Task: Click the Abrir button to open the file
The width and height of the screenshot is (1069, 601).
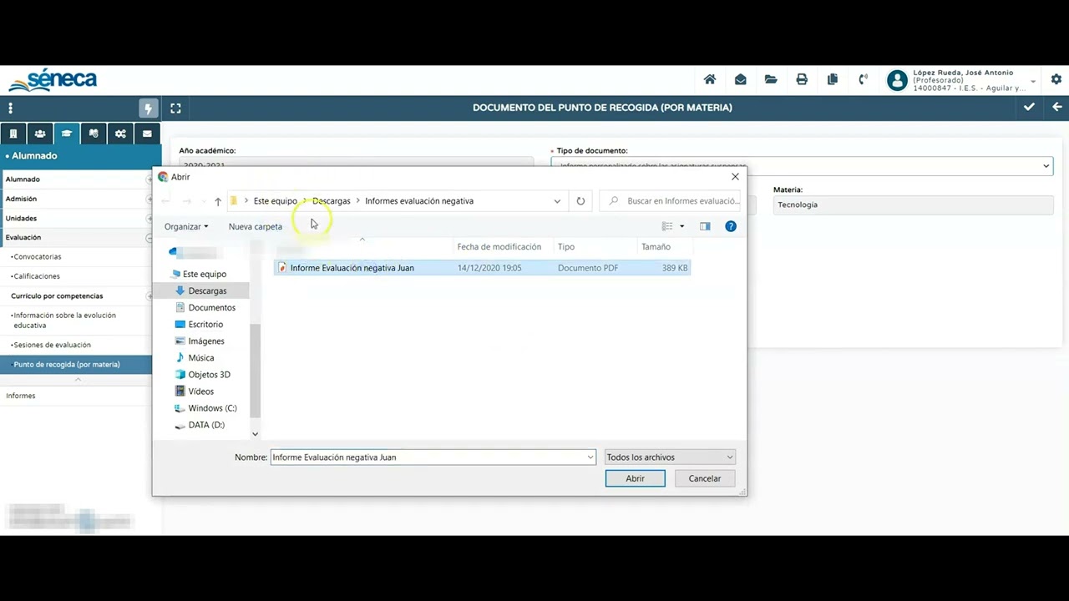Action: (x=636, y=478)
